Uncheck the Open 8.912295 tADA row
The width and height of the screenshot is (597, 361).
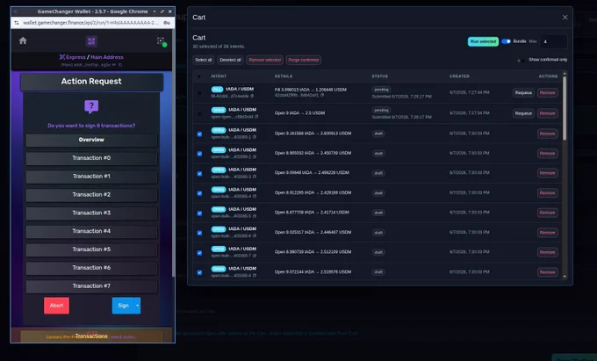point(199,193)
